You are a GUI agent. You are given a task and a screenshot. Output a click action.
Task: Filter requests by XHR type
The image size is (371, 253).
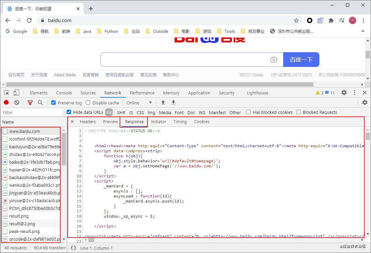pyautogui.click(x=121, y=113)
